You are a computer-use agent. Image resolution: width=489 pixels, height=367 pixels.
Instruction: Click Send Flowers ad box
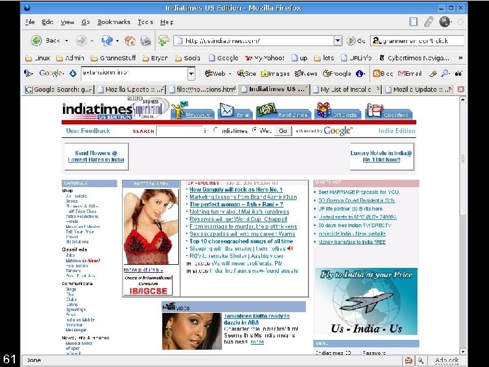pos(96,156)
